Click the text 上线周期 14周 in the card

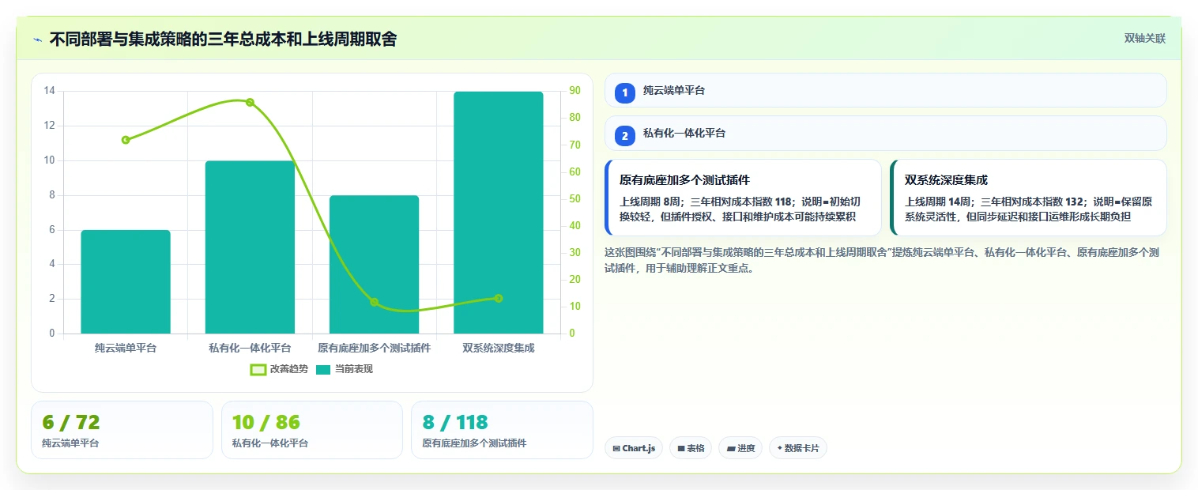pyautogui.click(x=940, y=202)
